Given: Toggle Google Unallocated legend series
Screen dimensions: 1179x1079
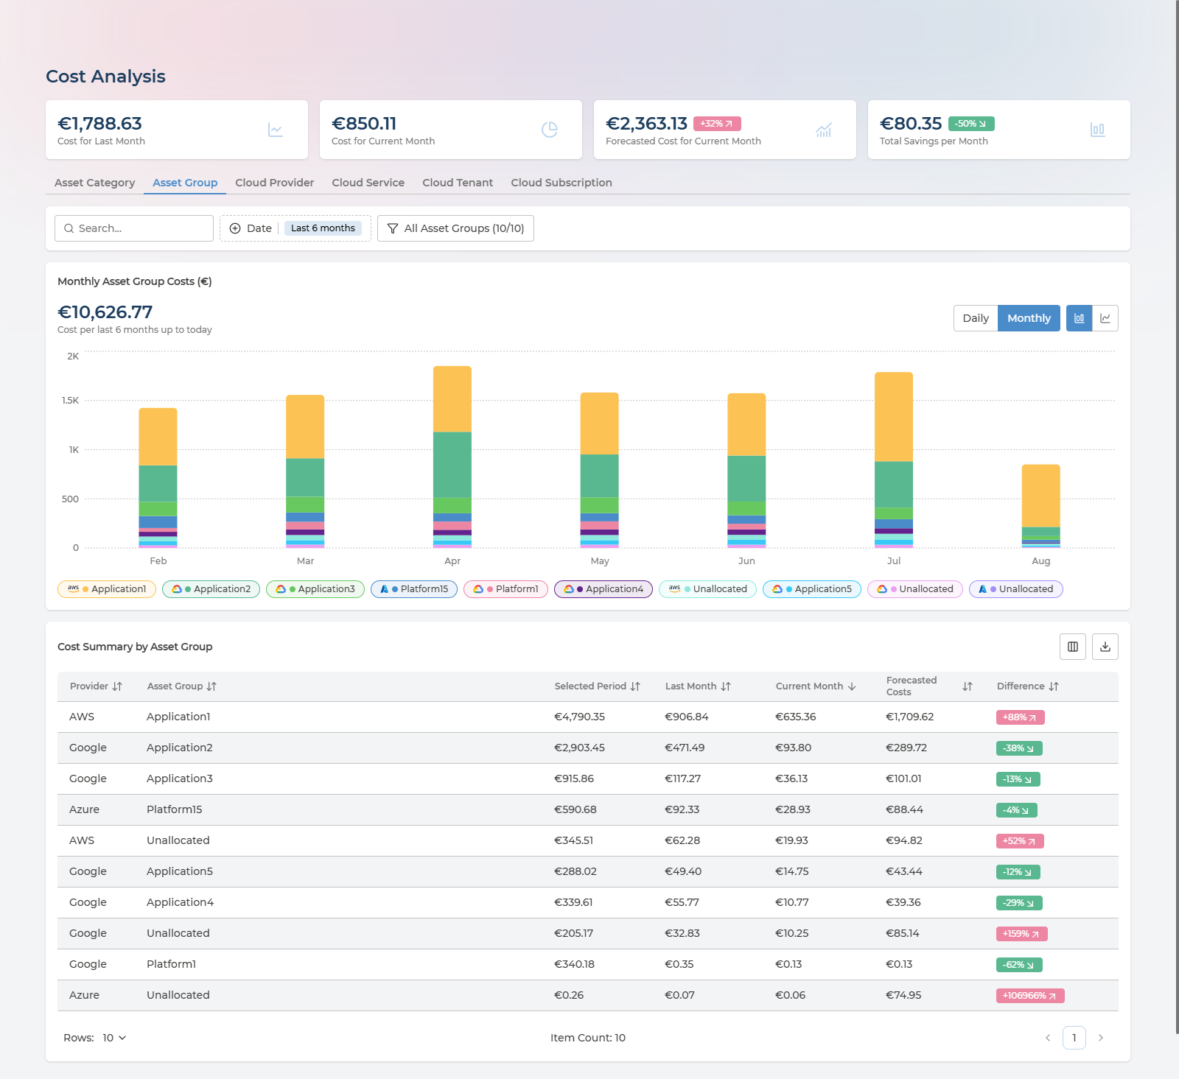Looking at the screenshot, I should click(915, 589).
